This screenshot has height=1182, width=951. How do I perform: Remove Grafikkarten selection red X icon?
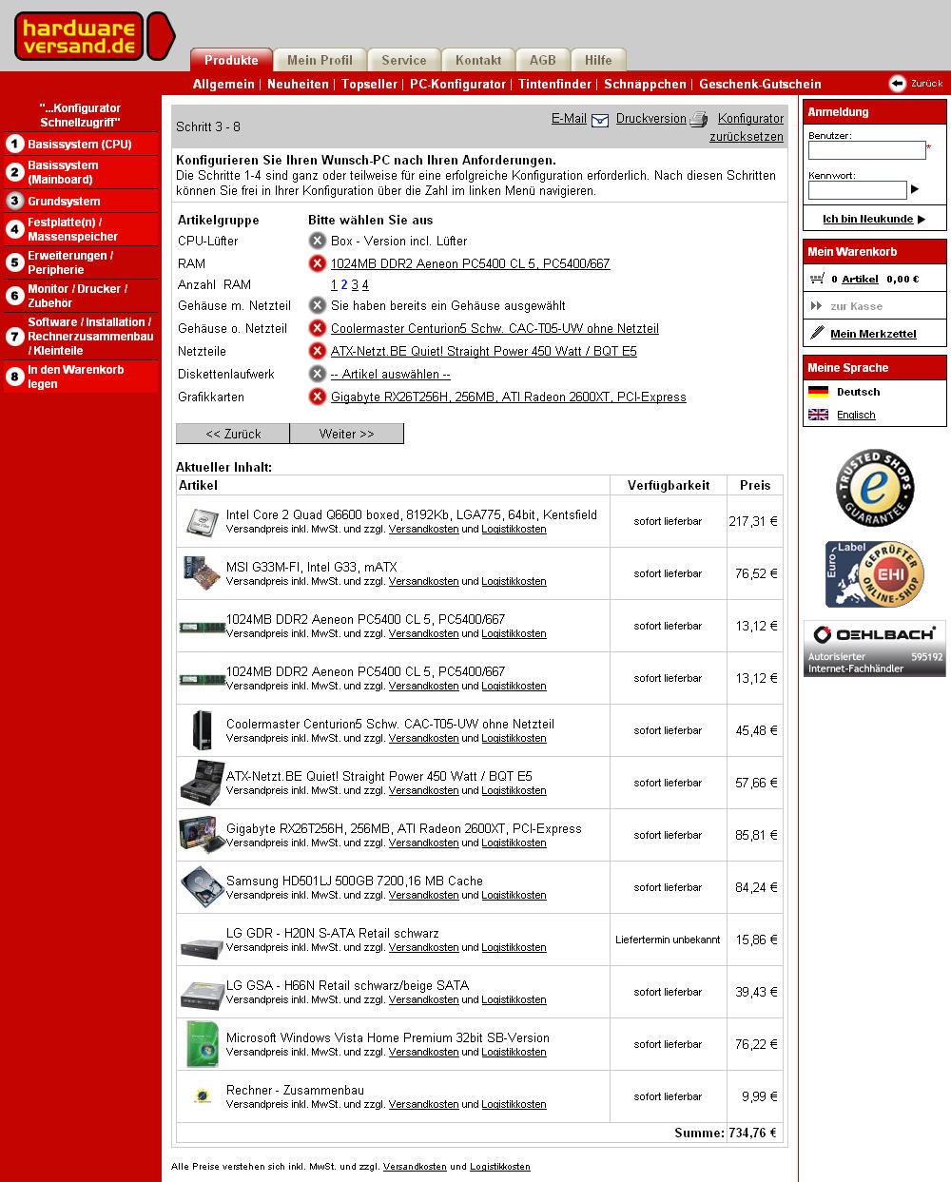(318, 397)
